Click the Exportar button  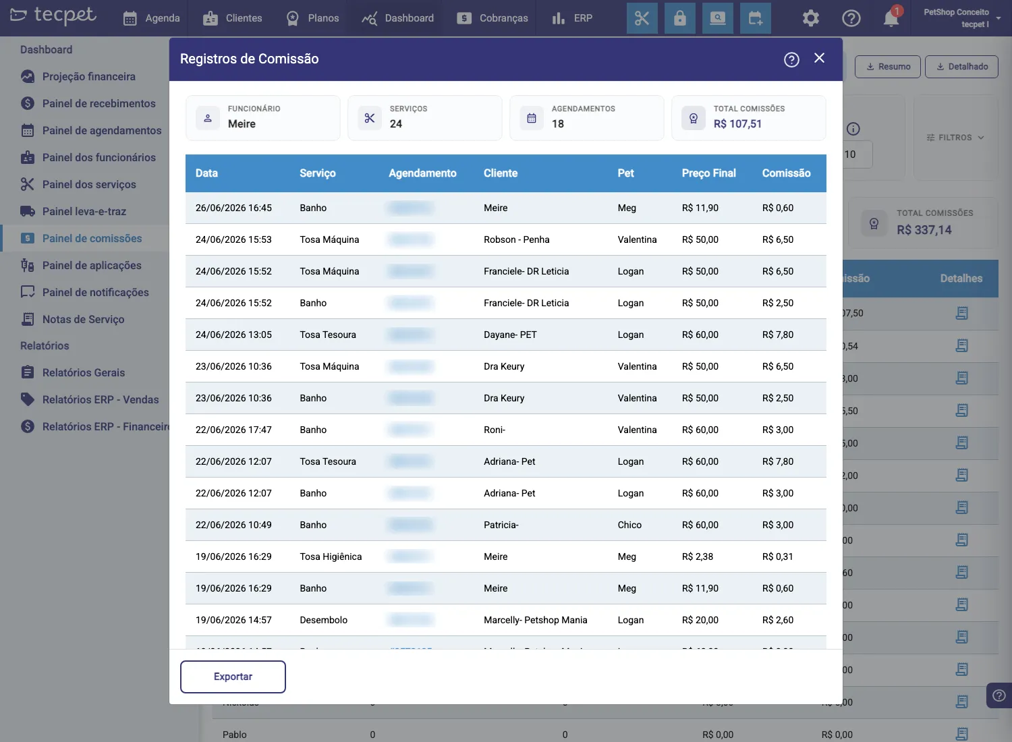(x=233, y=677)
